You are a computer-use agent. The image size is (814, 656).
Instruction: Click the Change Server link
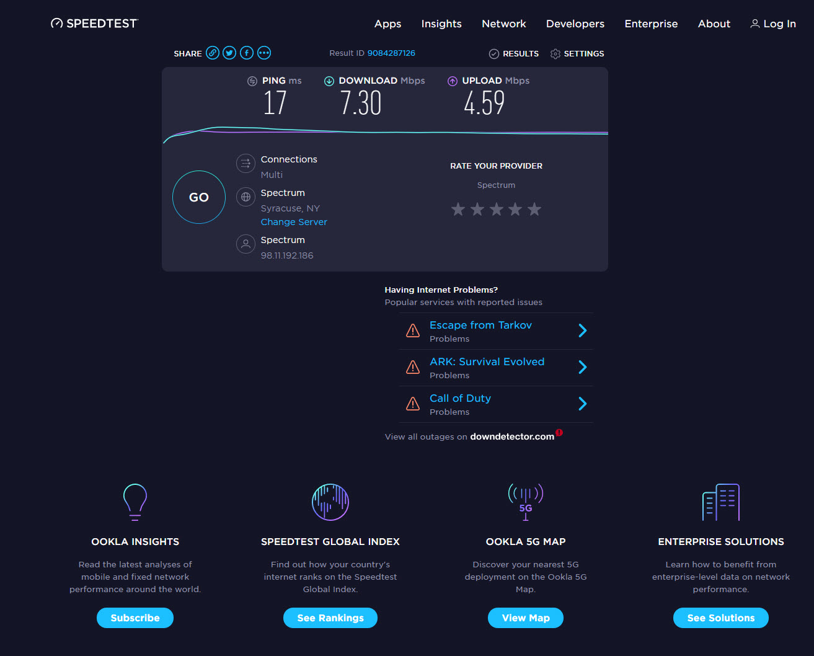[x=294, y=222]
